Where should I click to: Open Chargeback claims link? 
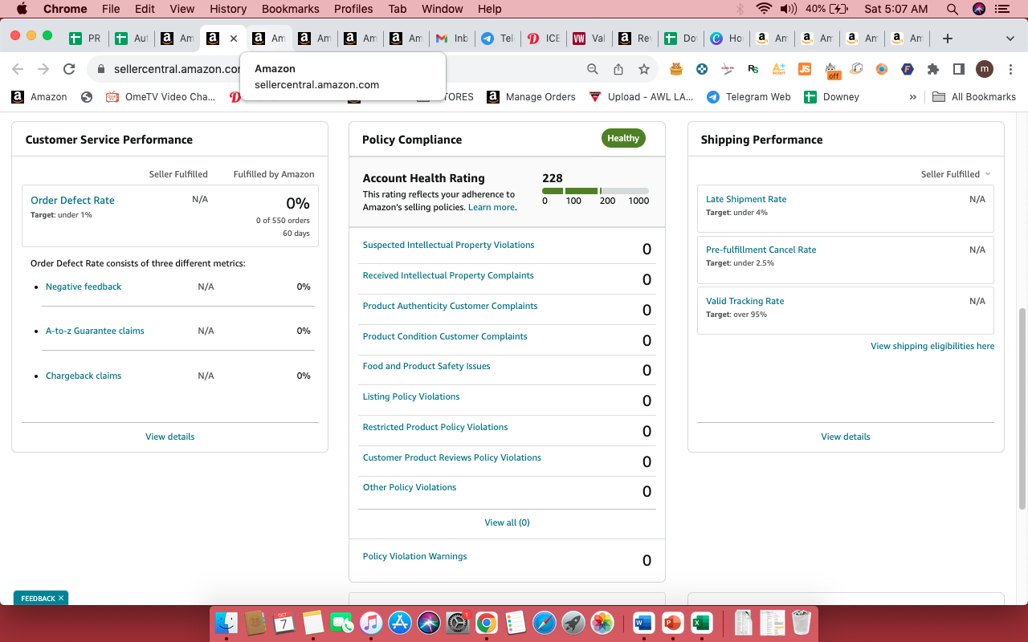[x=84, y=376]
